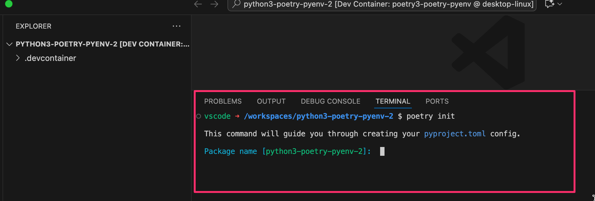This screenshot has width=595, height=201.
Task: Click the terminal command decoration circle
Action: [199, 116]
